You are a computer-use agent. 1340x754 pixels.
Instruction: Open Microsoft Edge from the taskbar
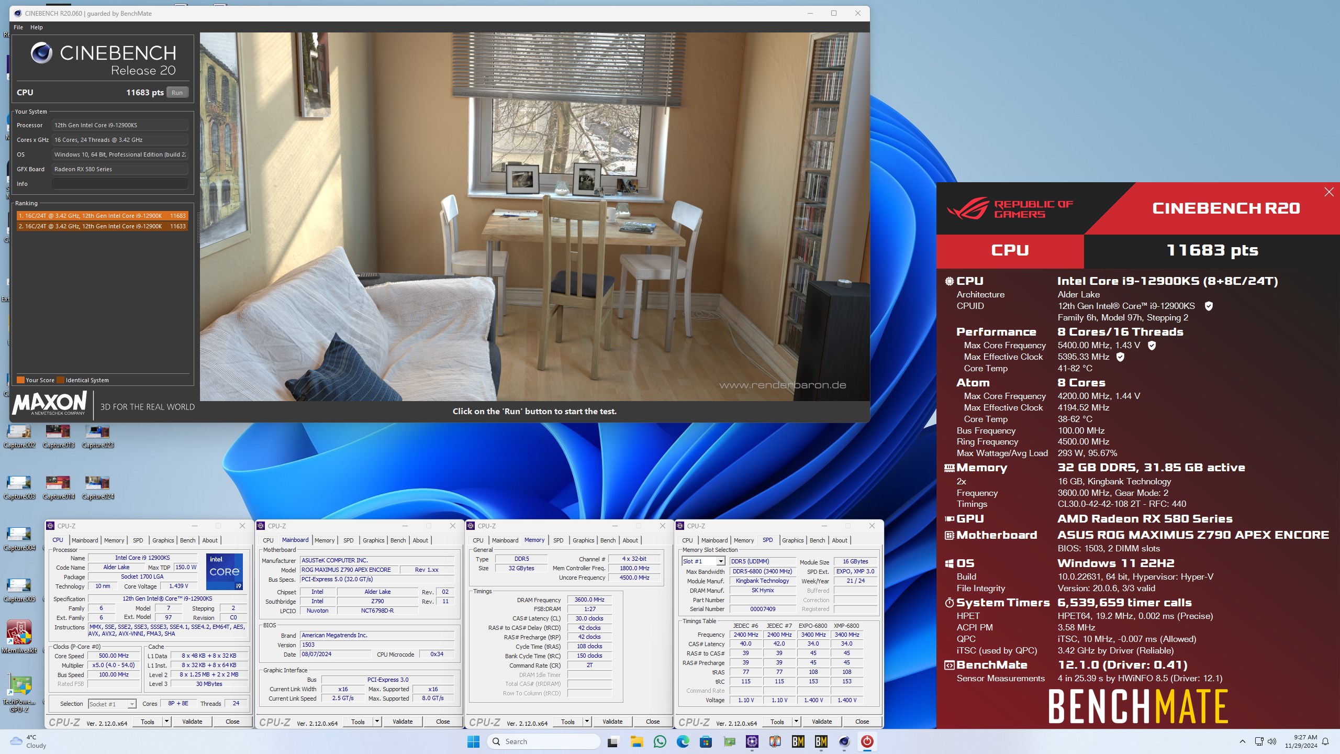[x=683, y=741]
